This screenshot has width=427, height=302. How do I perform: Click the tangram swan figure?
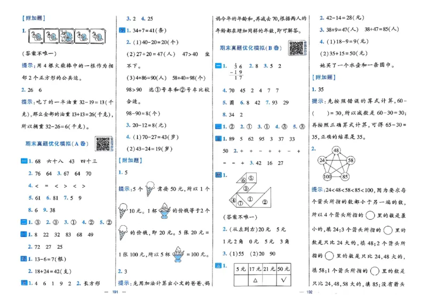tap(250, 190)
